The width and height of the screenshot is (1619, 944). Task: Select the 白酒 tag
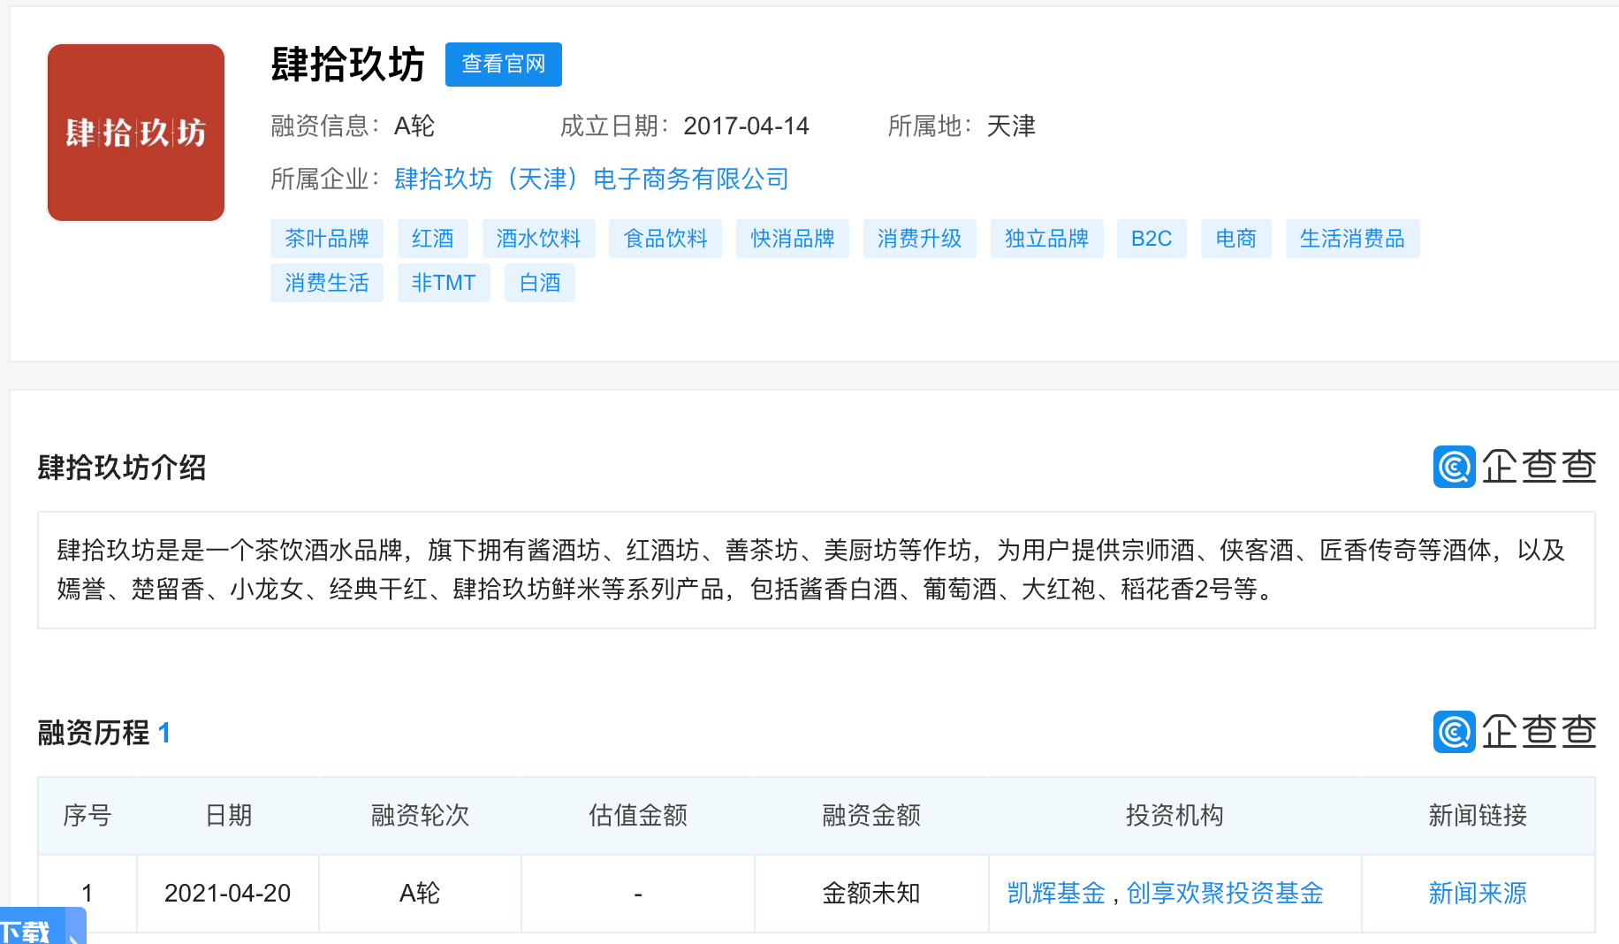click(540, 283)
